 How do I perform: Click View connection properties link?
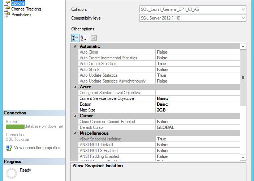coord(37,148)
